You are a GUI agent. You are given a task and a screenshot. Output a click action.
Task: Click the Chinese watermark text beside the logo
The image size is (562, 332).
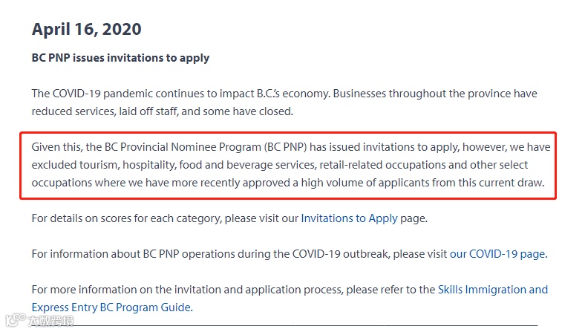pyautogui.click(x=50, y=321)
